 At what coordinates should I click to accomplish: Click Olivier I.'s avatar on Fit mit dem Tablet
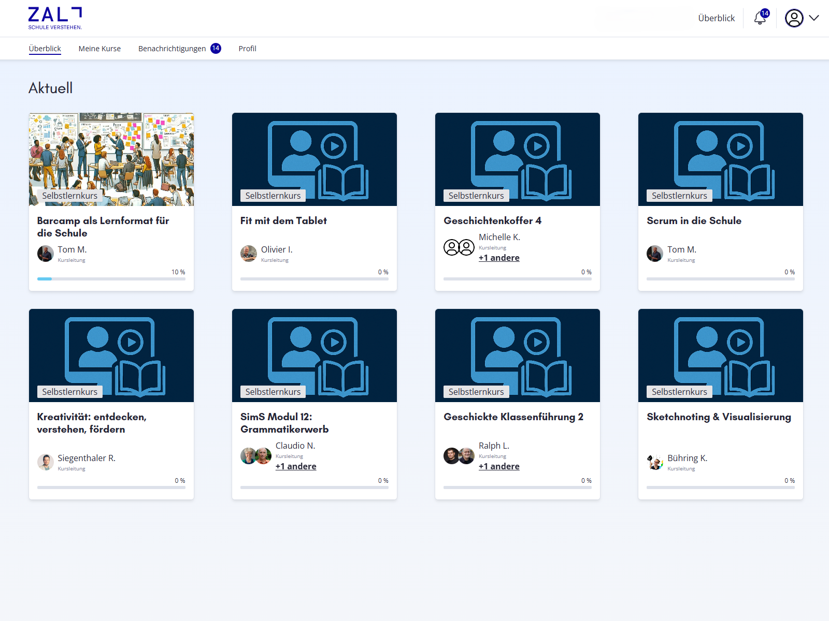point(248,254)
